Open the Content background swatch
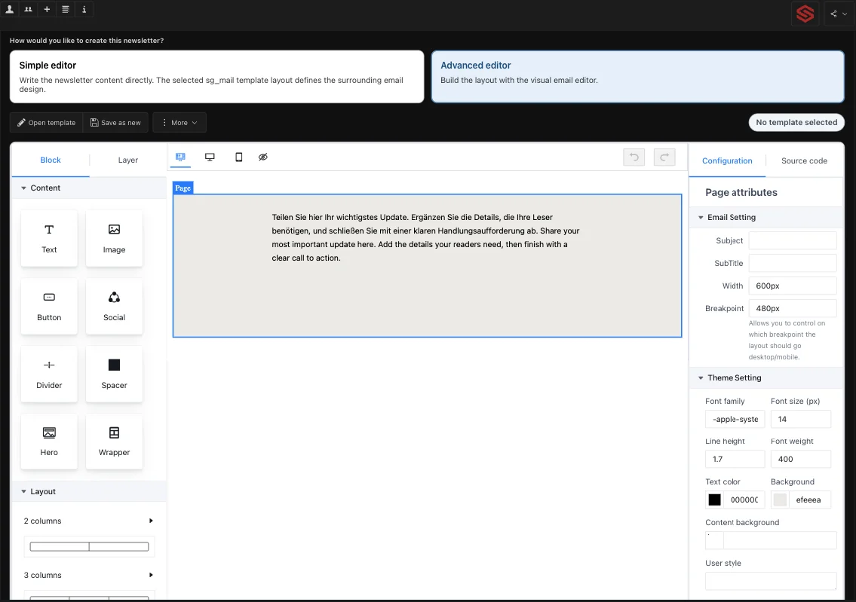The width and height of the screenshot is (856, 602). click(x=715, y=540)
